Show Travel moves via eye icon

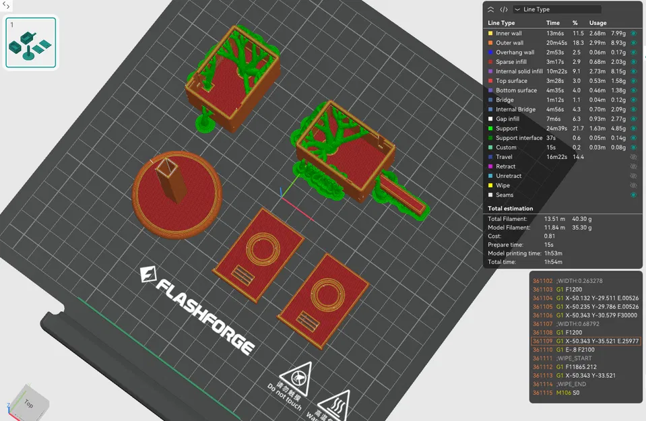(634, 157)
